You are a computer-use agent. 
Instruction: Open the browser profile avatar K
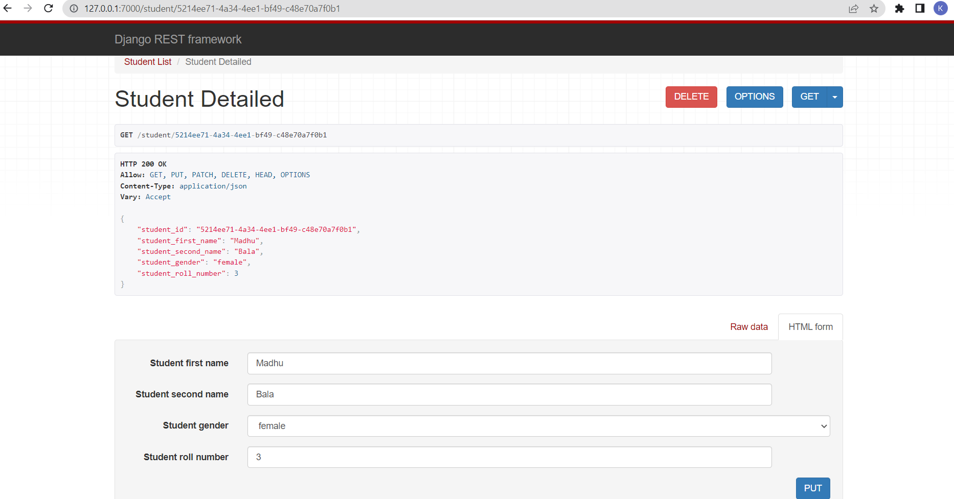click(941, 9)
